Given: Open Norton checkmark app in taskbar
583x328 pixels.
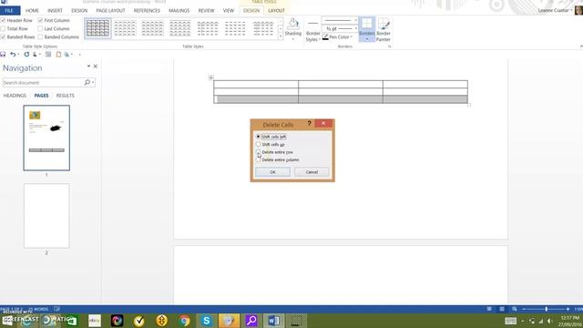Looking at the screenshot, I should coord(139,321).
